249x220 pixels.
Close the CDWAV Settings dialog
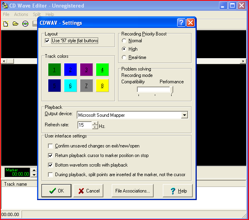click(190, 23)
